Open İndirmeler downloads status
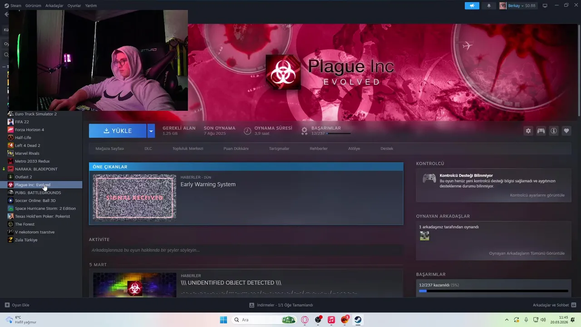This screenshot has height=327, width=581. (281, 305)
